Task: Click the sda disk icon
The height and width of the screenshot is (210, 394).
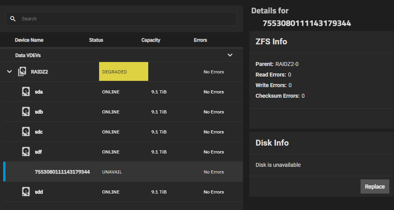Action: point(26,91)
